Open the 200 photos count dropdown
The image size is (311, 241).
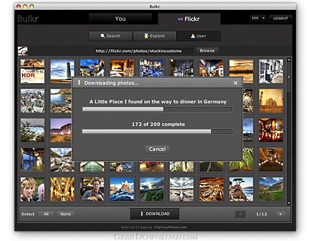[258, 18]
